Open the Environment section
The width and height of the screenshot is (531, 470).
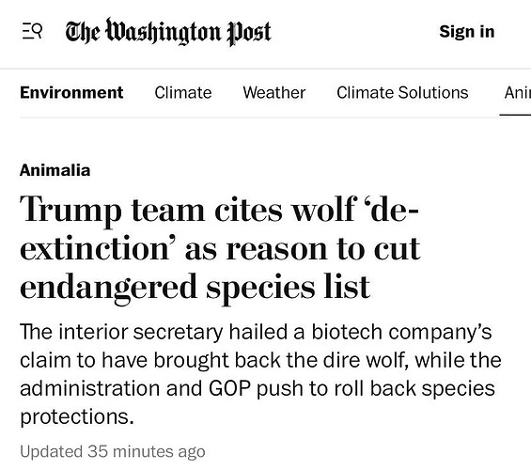(x=71, y=92)
